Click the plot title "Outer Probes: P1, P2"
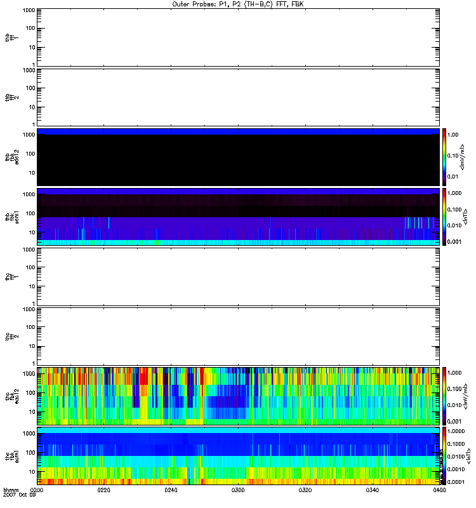The height and width of the screenshot is (508, 476). click(x=238, y=4)
